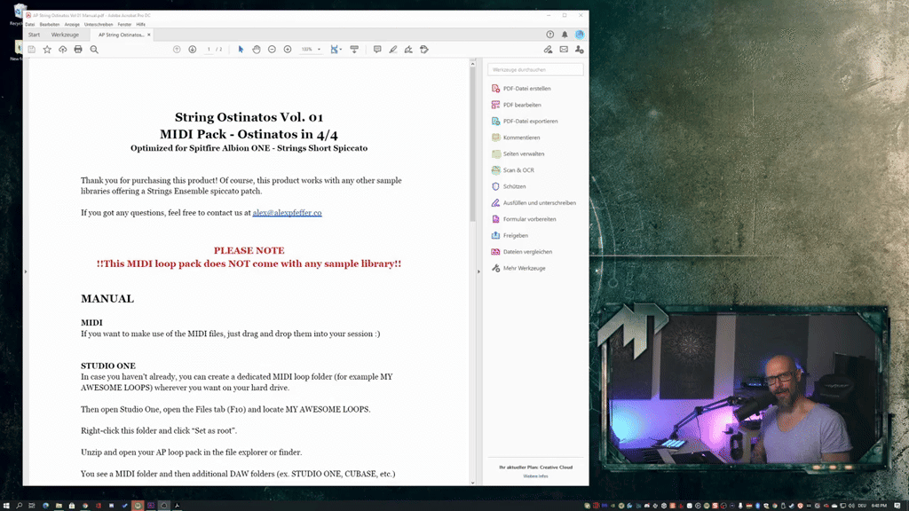Open the Fenster menu
Viewport: 909px width, 511px height.
click(124, 25)
